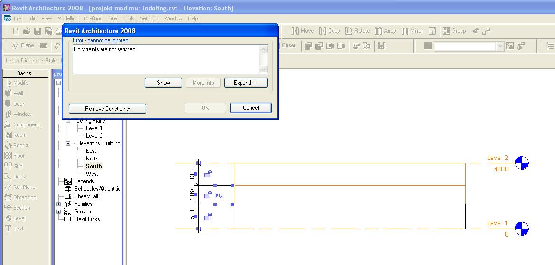Click the Remove Constraints button

click(108, 108)
